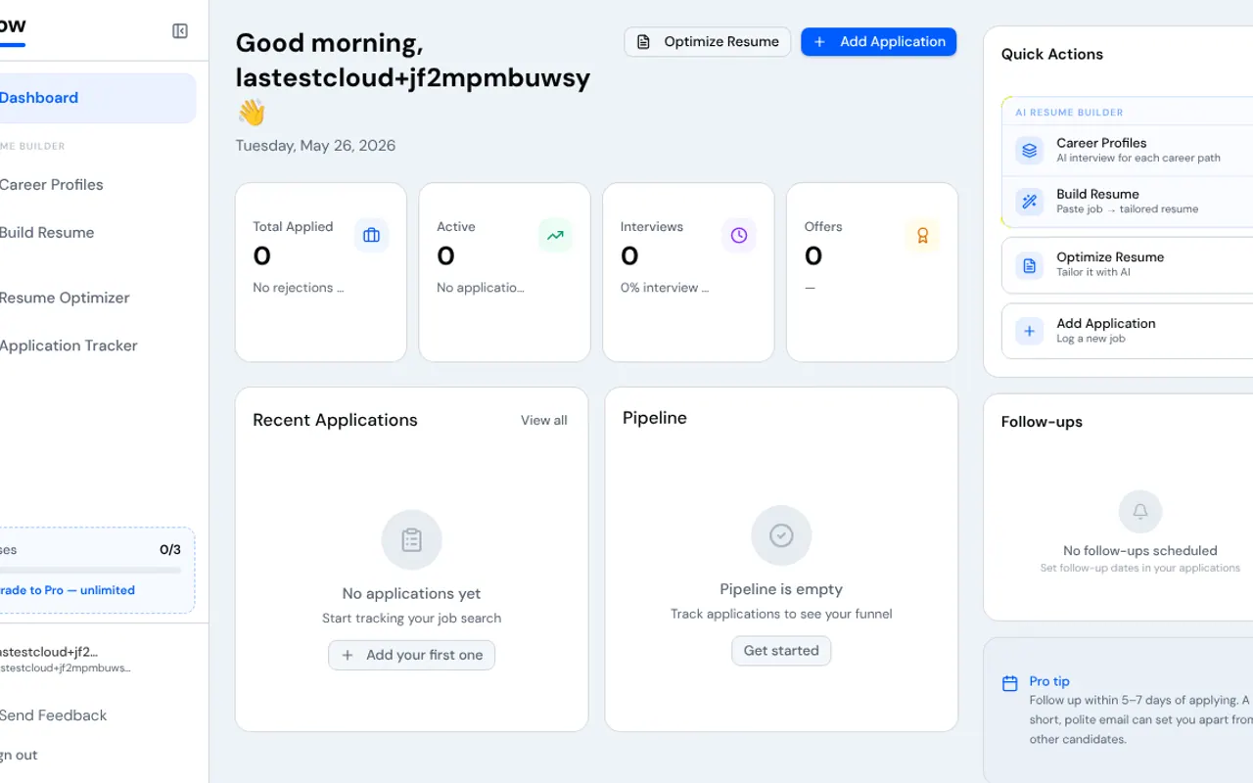The image size is (1253, 783).
Task: Click the No applications yet message
Action: 411,593
